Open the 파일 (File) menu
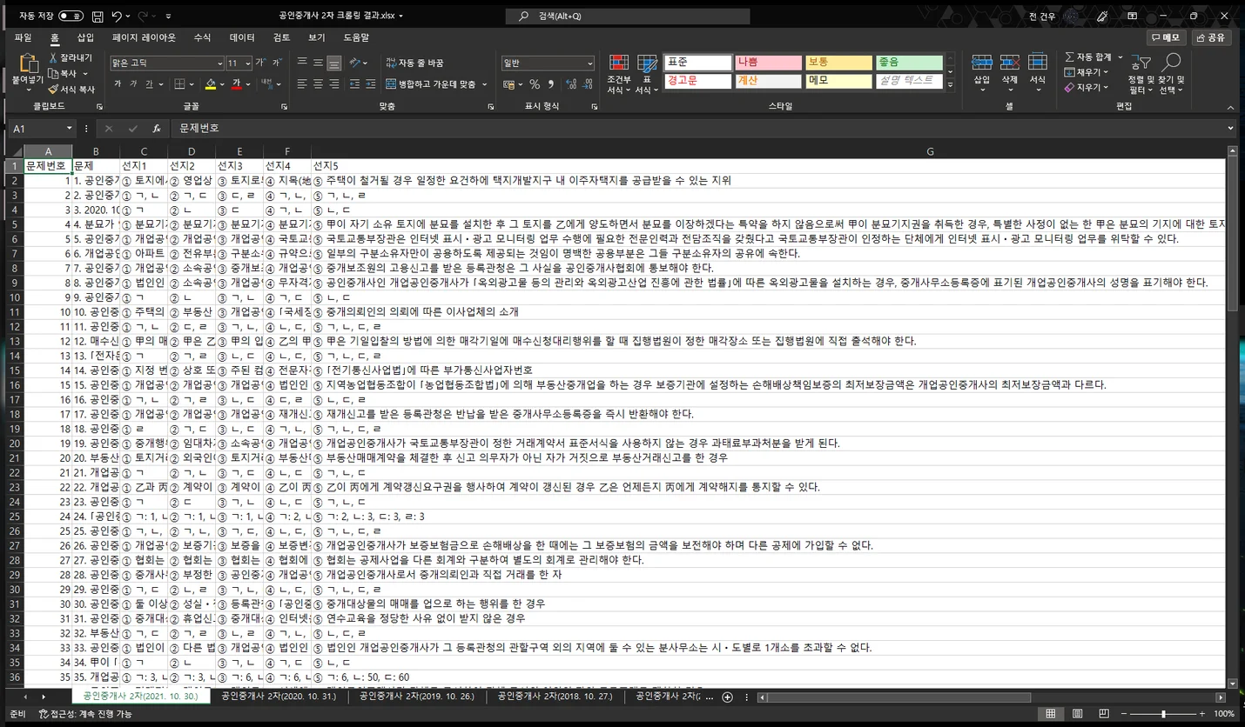 tap(23, 38)
